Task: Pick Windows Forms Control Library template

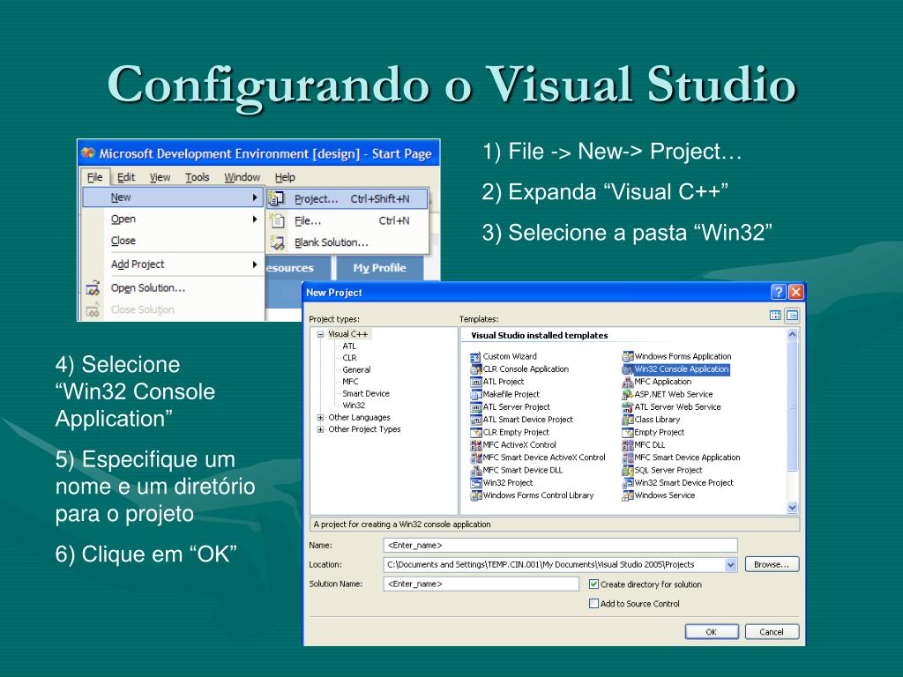Action: pyautogui.click(x=532, y=495)
